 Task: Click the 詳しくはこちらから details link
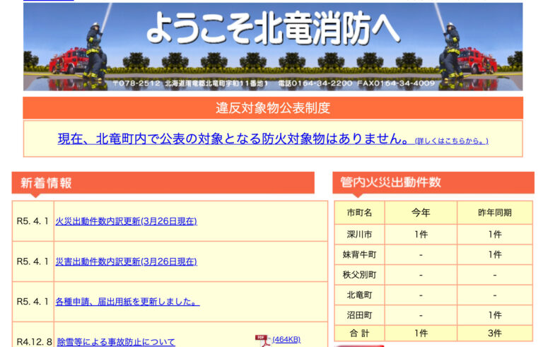coord(451,141)
